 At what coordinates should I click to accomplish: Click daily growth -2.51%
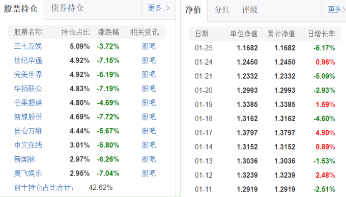point(324,189)
